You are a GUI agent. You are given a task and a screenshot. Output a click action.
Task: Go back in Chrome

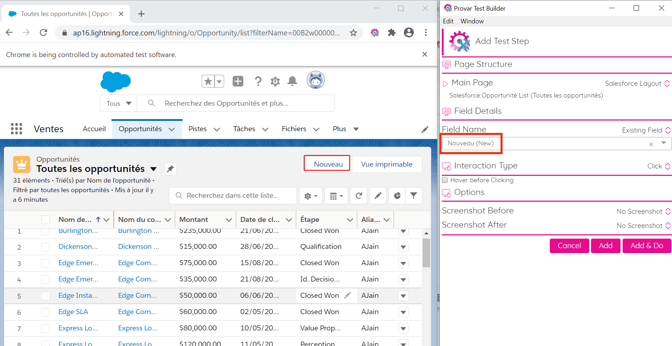pos(10,33)
